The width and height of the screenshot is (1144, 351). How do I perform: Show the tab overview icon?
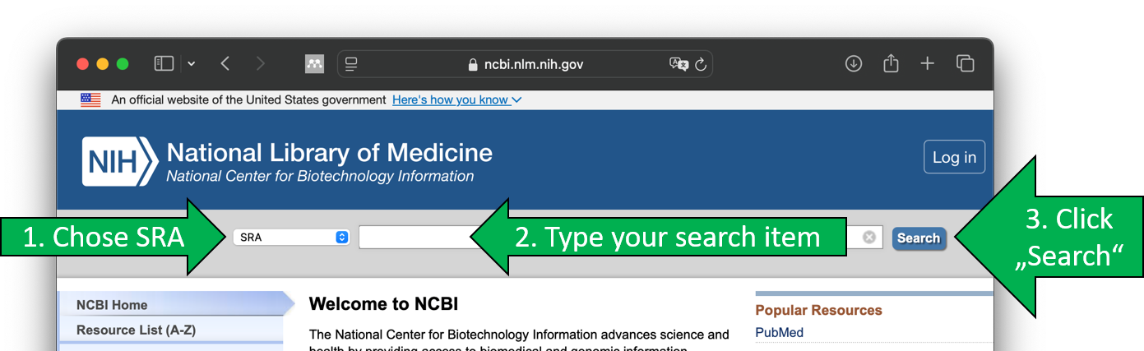(965, 63)
